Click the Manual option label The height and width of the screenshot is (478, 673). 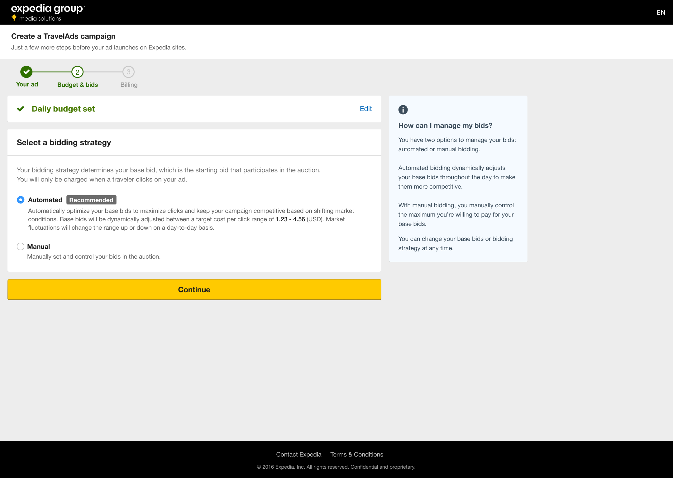pos(38,246)
